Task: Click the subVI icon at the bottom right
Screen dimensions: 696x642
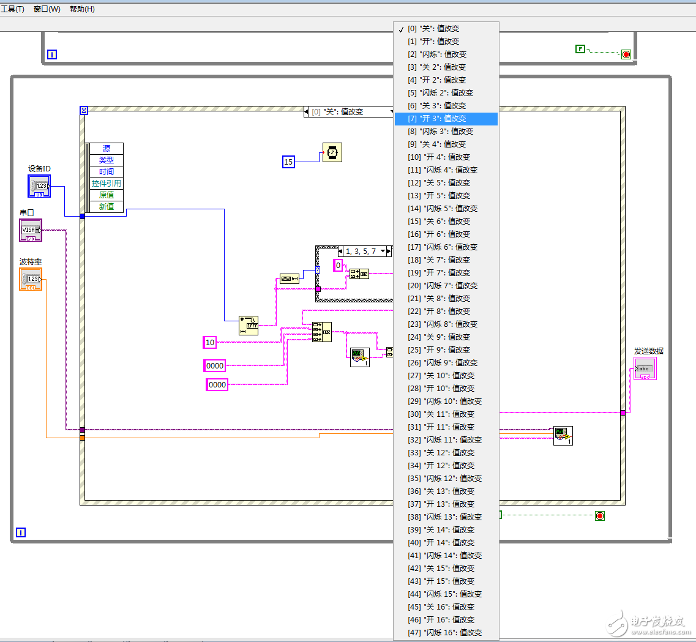Action: 563,436
